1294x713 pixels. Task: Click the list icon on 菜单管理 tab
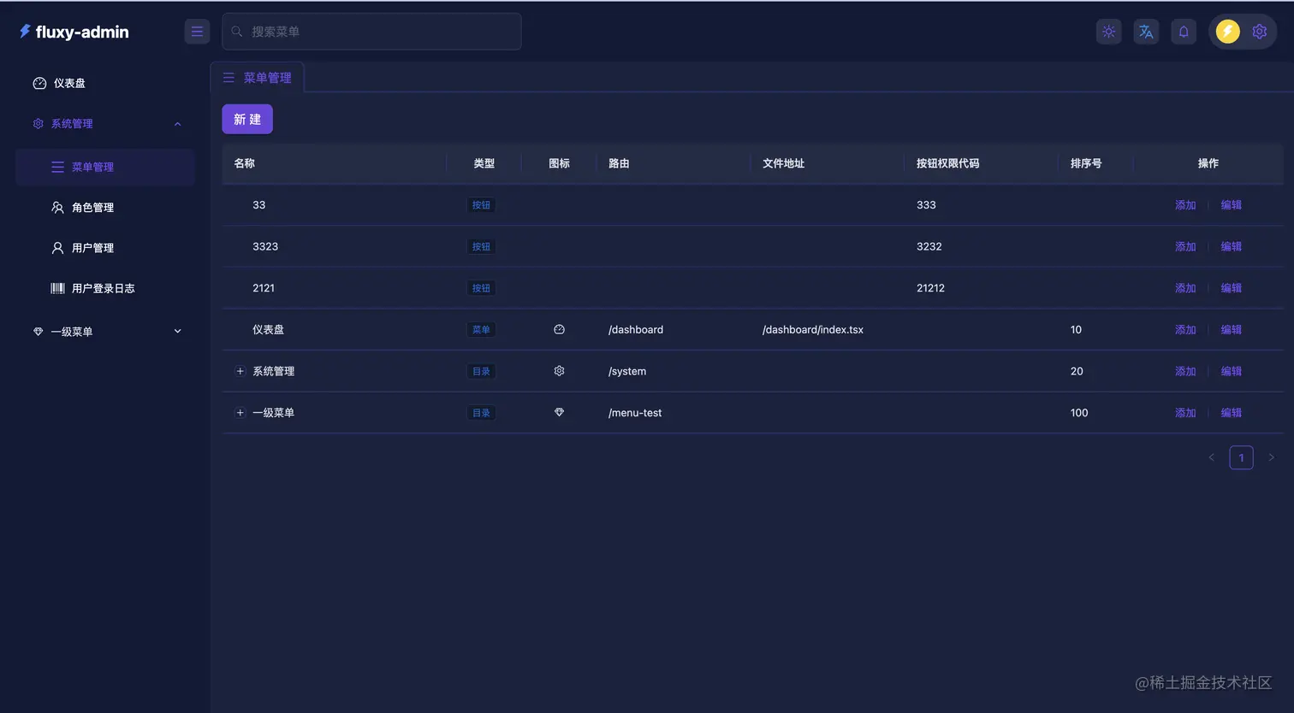click(x=229, y=78)
